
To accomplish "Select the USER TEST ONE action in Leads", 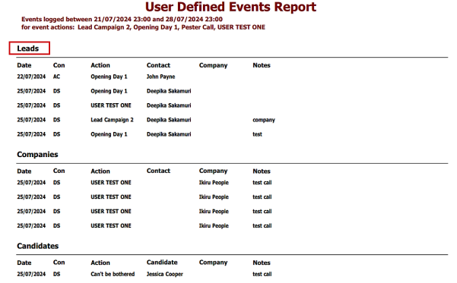I will 111,105.
